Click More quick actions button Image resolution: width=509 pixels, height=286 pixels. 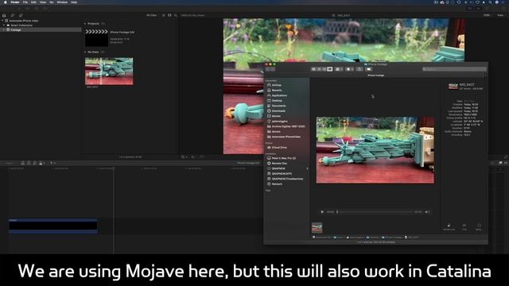479,226
